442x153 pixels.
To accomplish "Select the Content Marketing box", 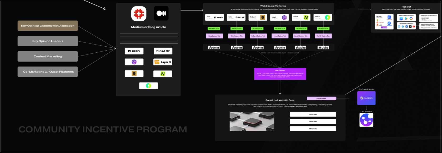I will [x=48, y=56].
